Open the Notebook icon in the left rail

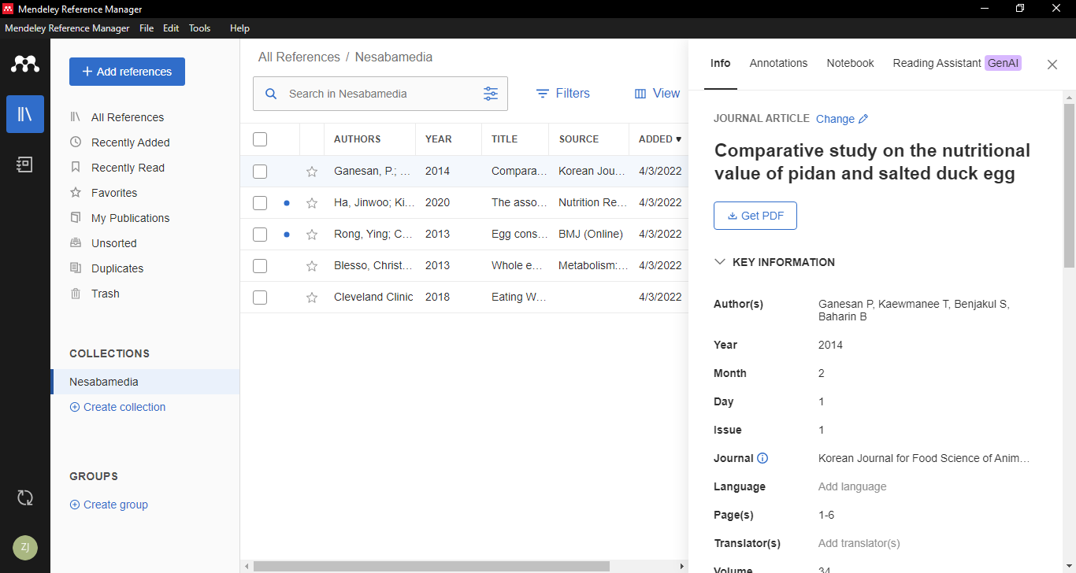[x=25, y=165]
